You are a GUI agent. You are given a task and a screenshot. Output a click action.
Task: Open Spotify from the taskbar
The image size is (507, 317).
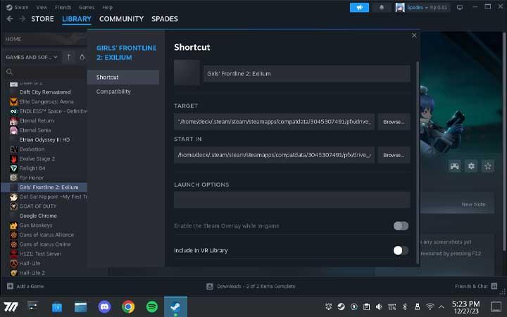click(x=151, y=306)
